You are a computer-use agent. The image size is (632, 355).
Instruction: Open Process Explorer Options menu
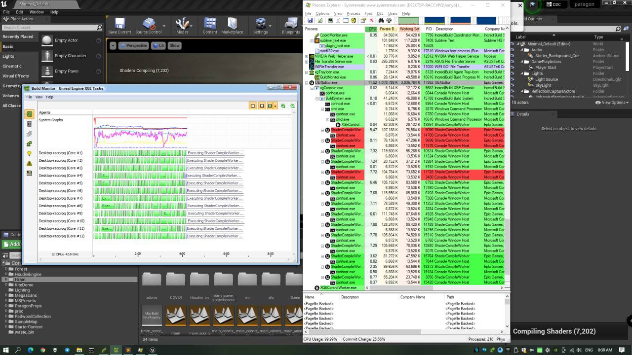click(x=322, y=13)
